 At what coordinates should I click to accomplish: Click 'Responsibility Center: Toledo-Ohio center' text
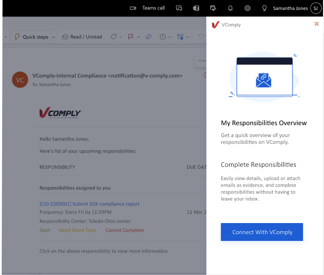(85, 221)
